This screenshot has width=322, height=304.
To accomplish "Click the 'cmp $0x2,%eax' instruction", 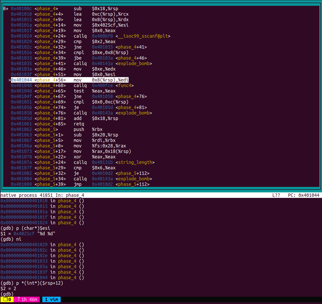I will tap(95, 42).
